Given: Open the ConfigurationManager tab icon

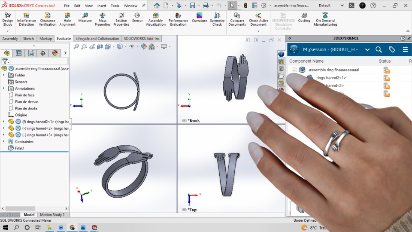Looking at the screenshot, I should point(31,53).
